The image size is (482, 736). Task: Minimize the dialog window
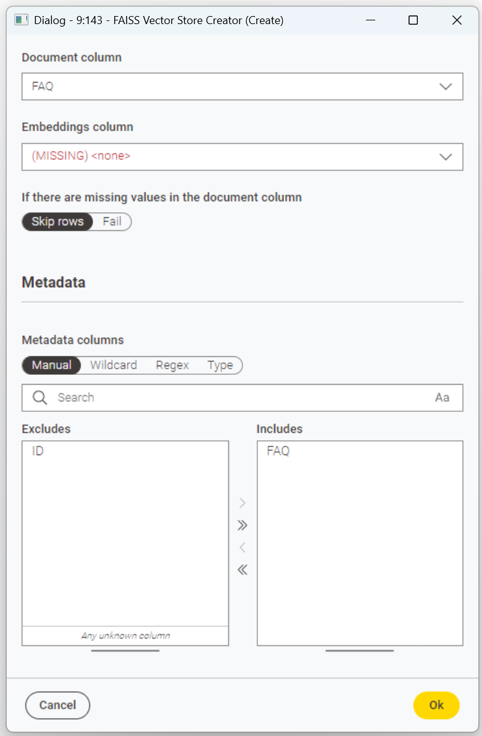[371, 20]
